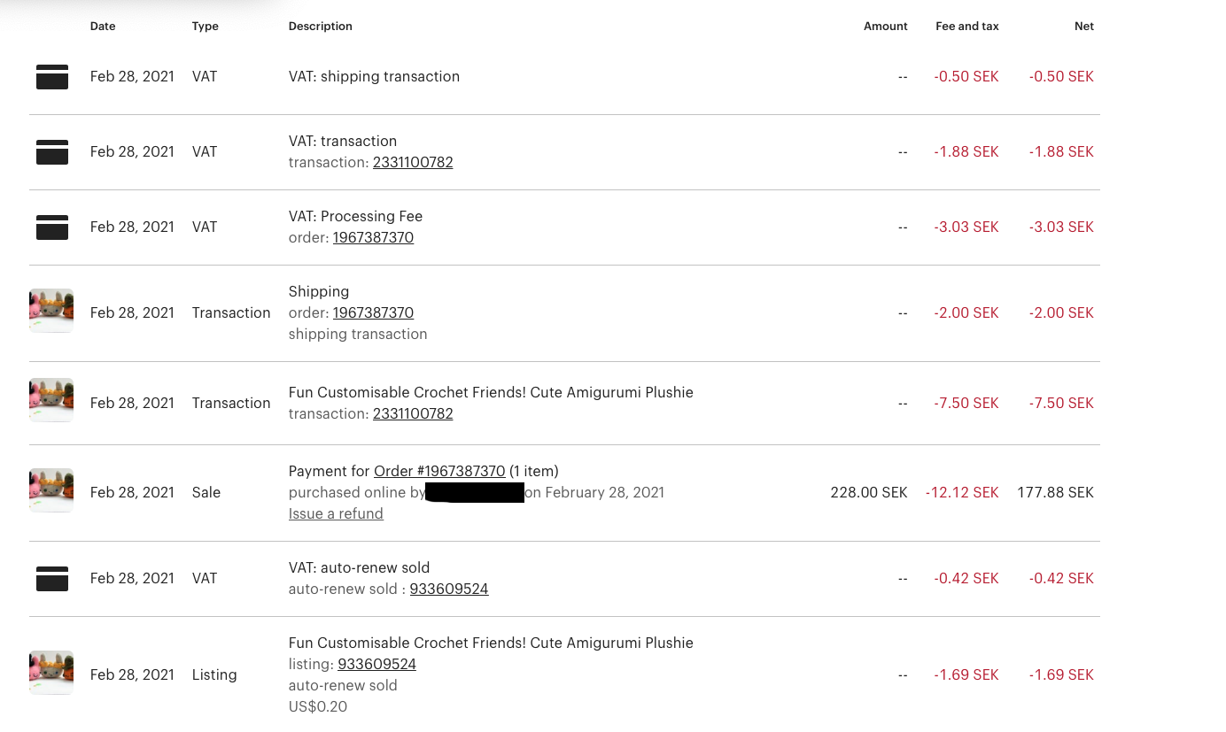Image resolution: width=1226 pixels, height=732 pixels.
Task: Click the Date column header
Action: click(x=103, y=27)
